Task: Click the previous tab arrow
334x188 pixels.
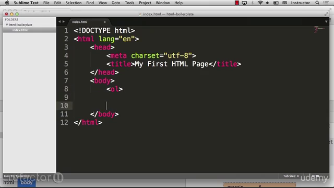Action: click(59, 21)
